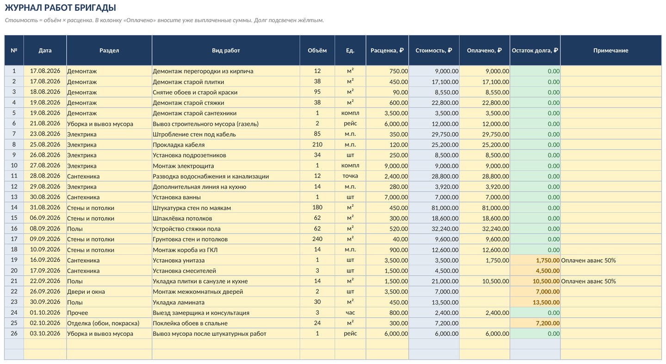Select 'Отделка (обои, покраска)' section cell
This screenshot has height=364, width=666.
[x=109, y=323]
